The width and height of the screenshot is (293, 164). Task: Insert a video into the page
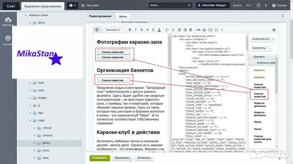click(210, 30)
